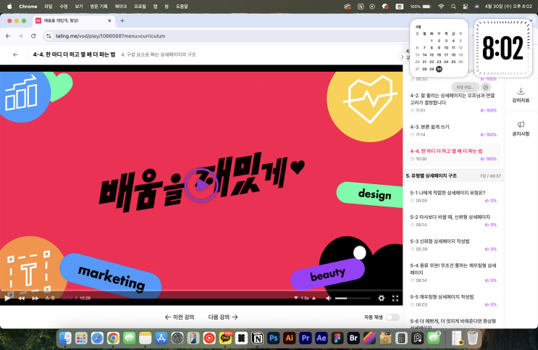This screenshot has height=350, width=538.
Task: Launch Photoshop from the Dock
Action: [274, 338]
